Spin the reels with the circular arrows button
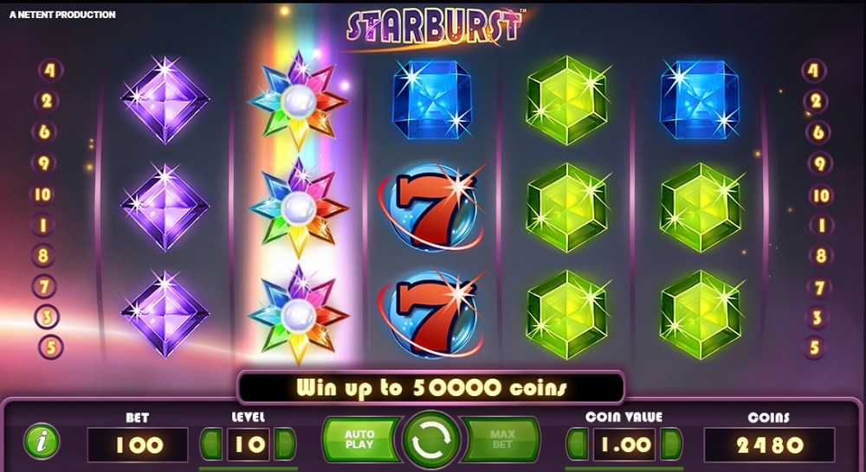The height and width of the screenshot is (472, 866). click(431, 441)
